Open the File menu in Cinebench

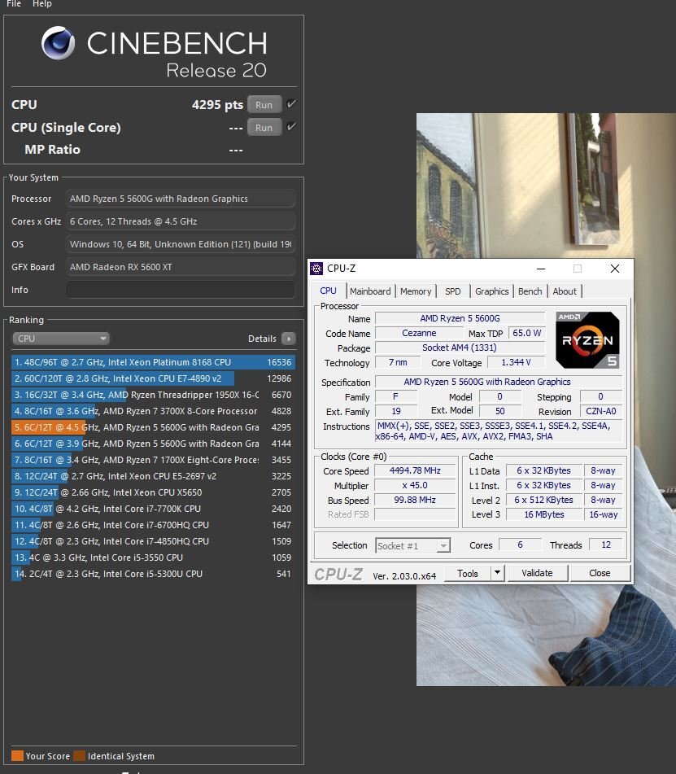(x=14, y=4)
